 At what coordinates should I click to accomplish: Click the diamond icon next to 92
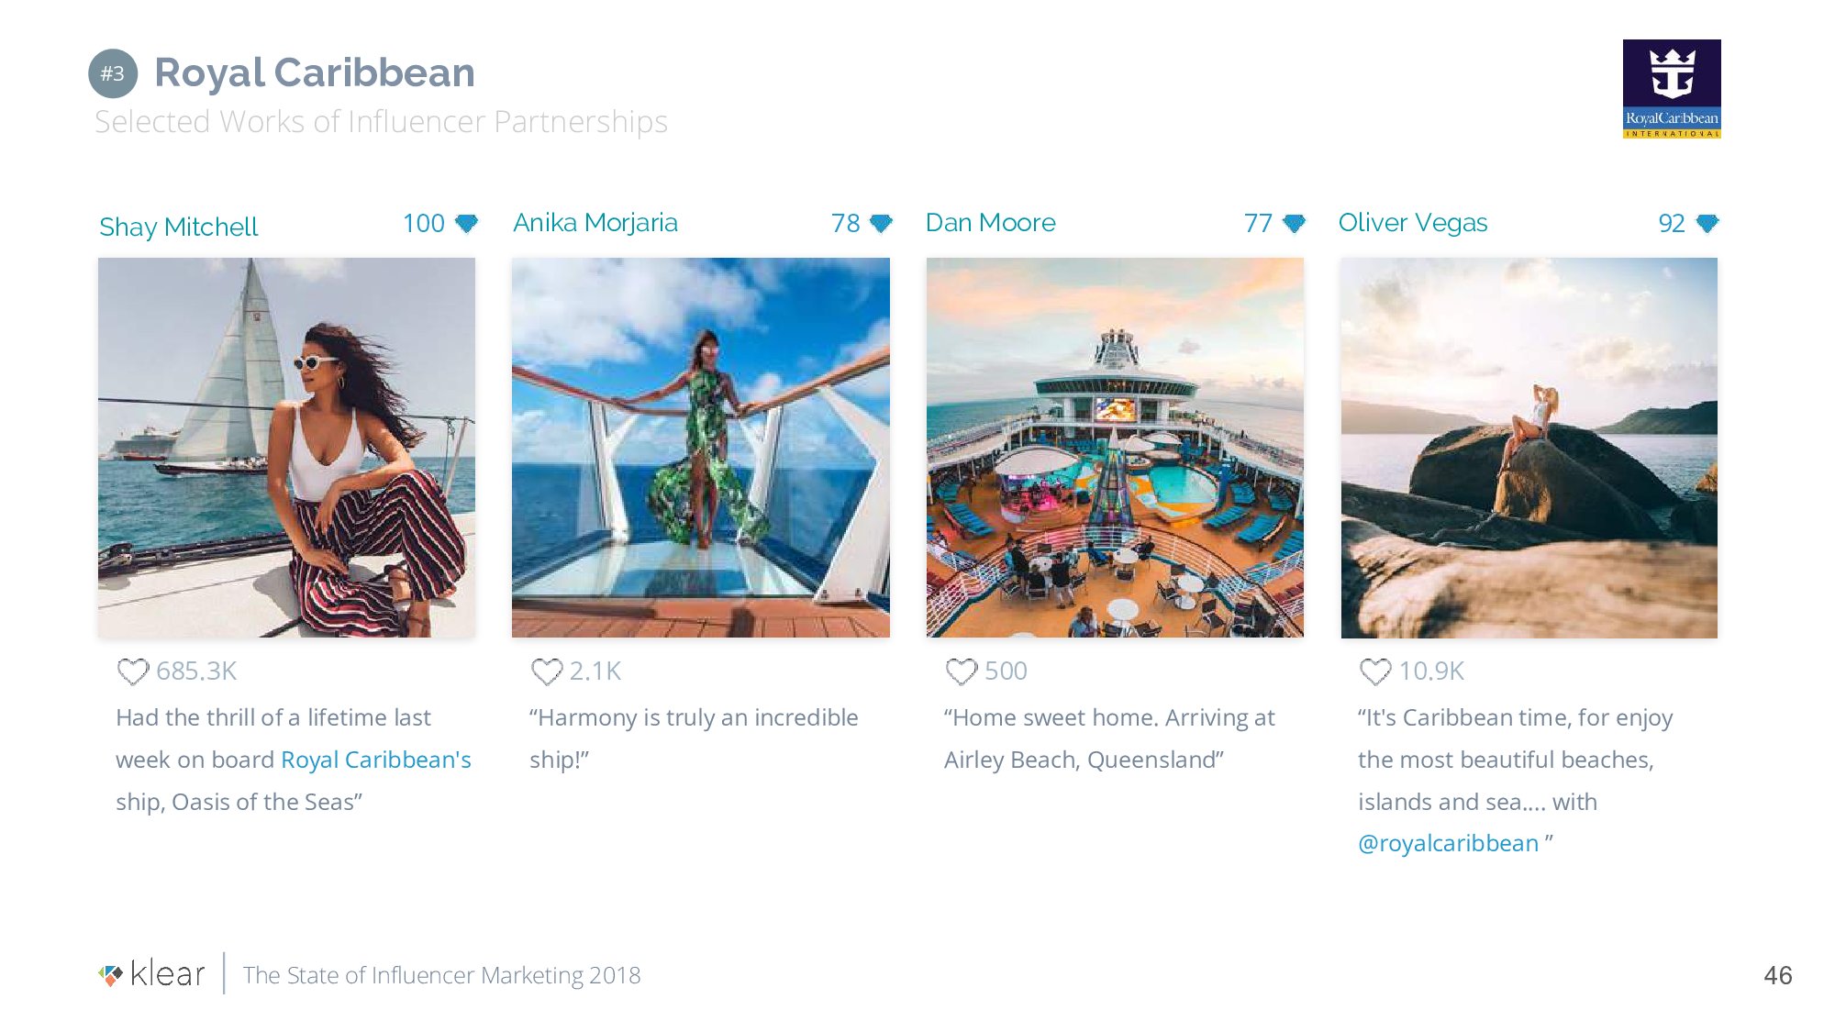pos(1707,223)
